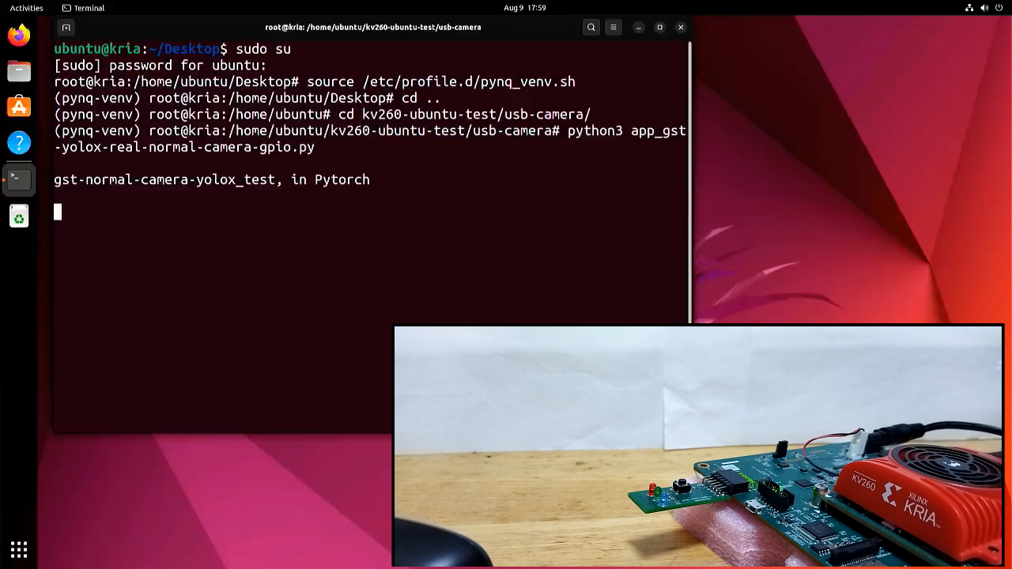The width and height of the screenshot is (1012, 569).
Task: Show Applications grid button
Action: tap(19, 549)
